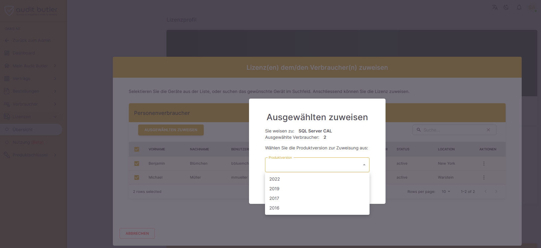
Task: Click ABBRECHEN button
Action: pos(137,233)
